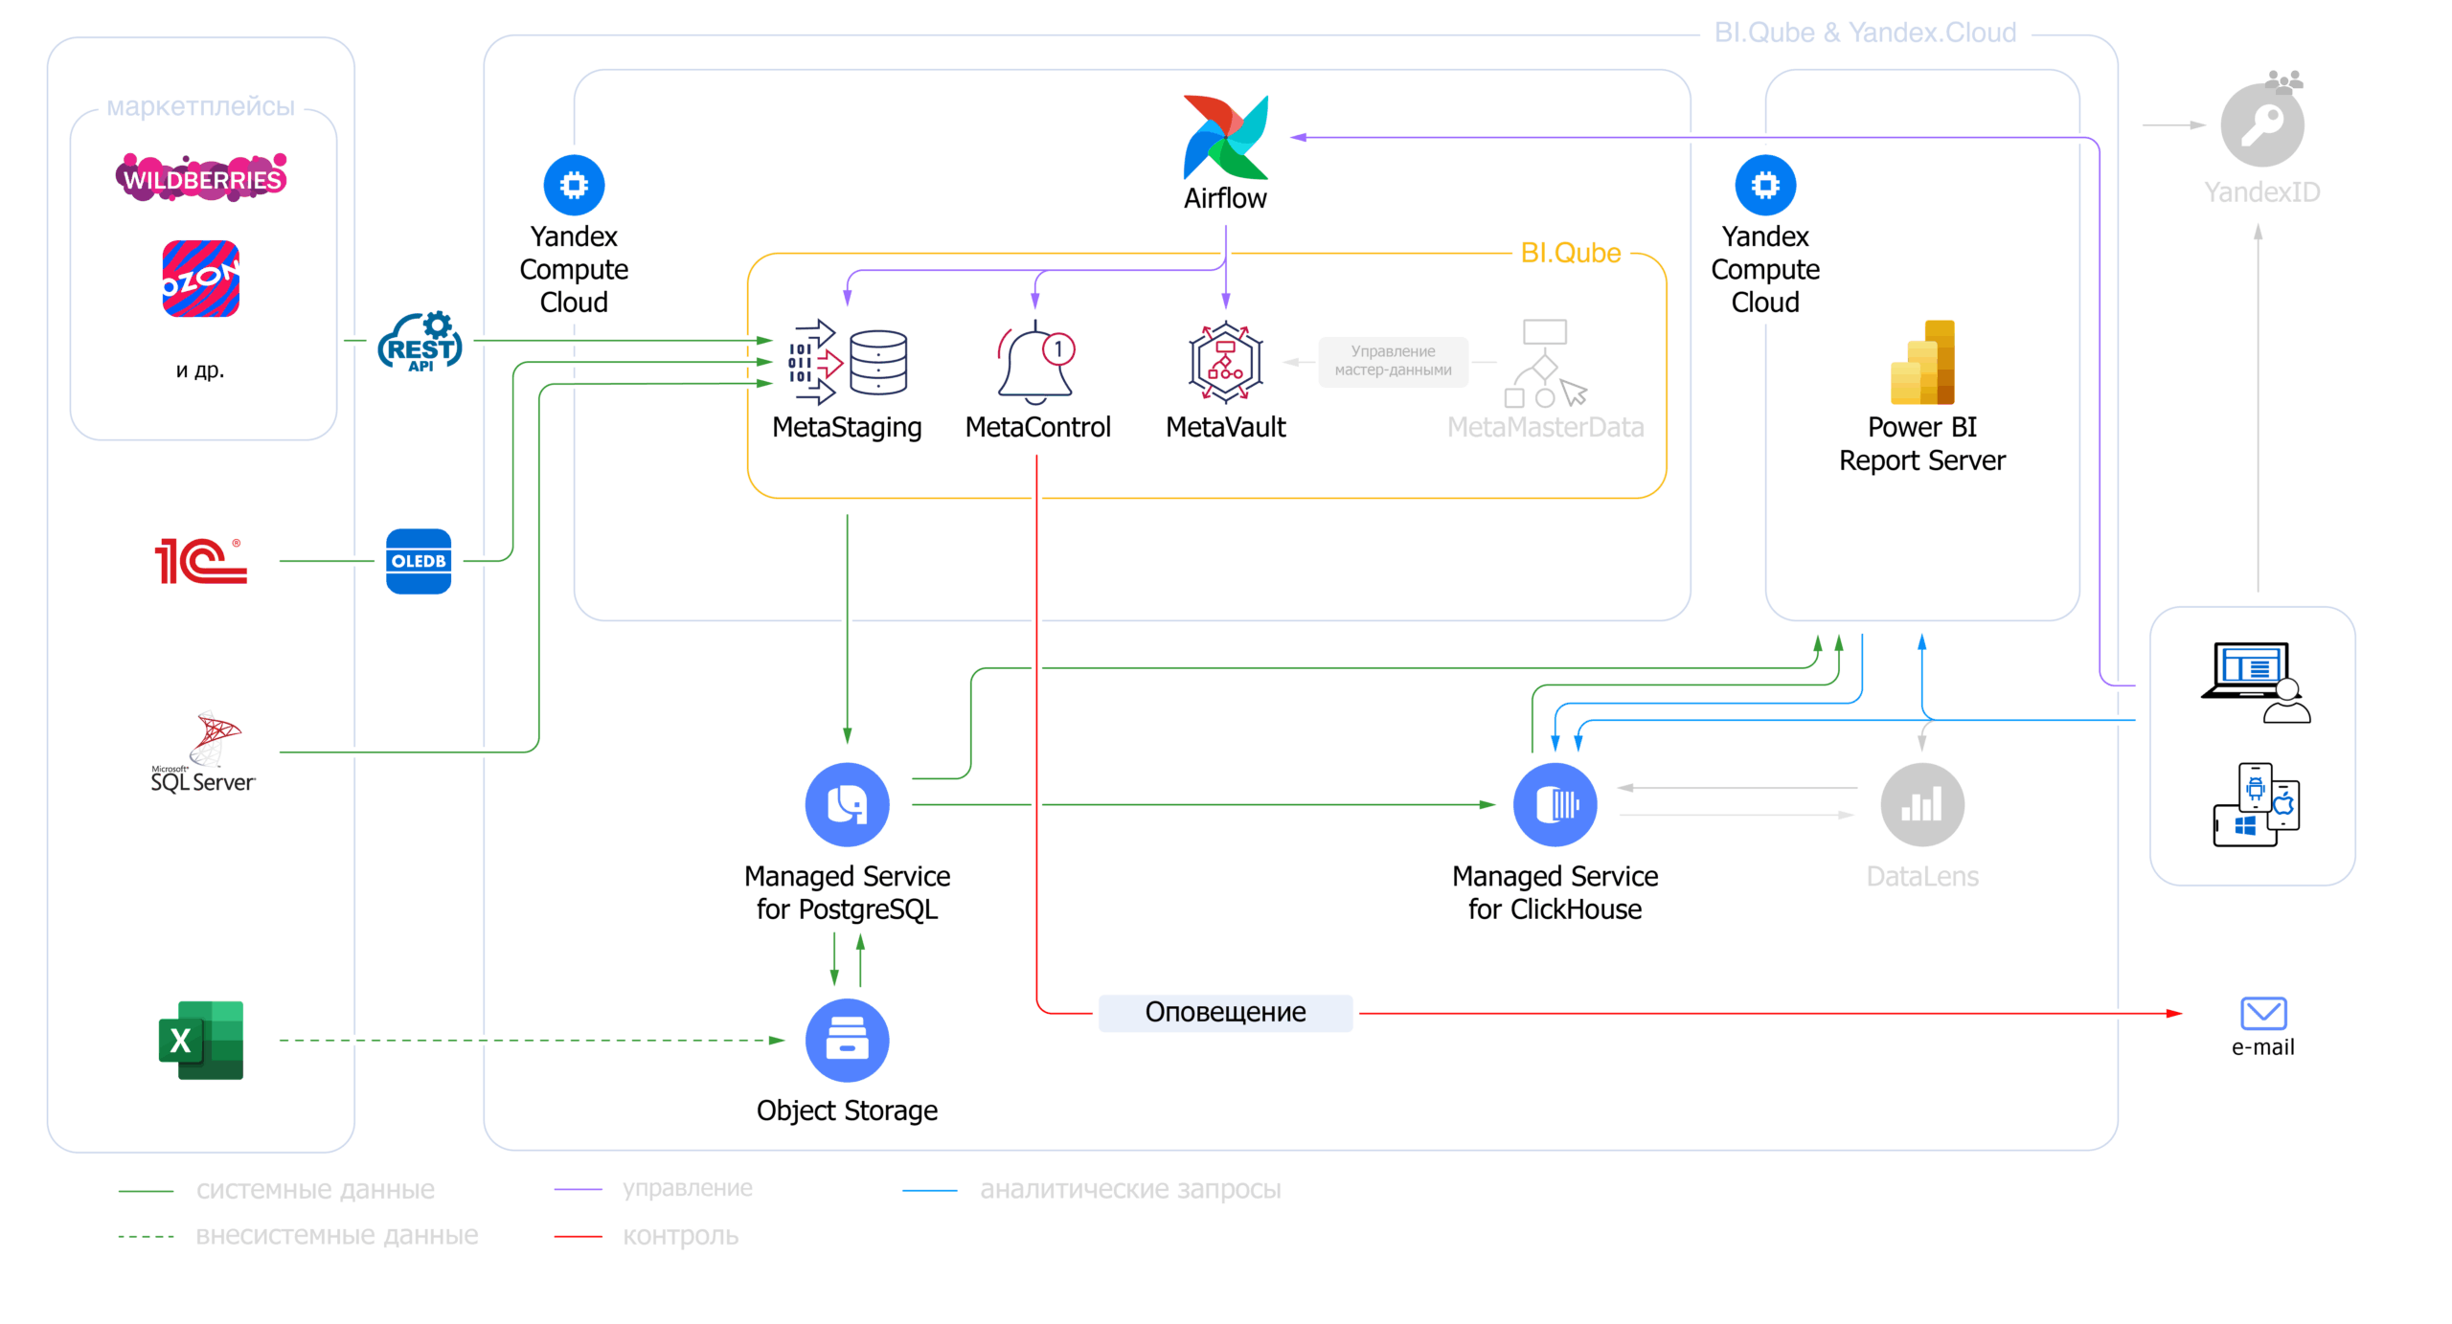Click the MetaControl bell icon

[x=1035, y=362]
